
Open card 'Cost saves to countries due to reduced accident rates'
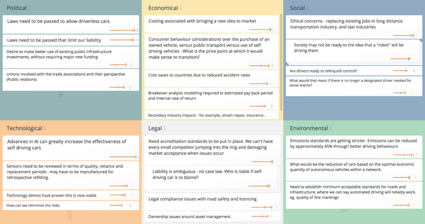211,79
